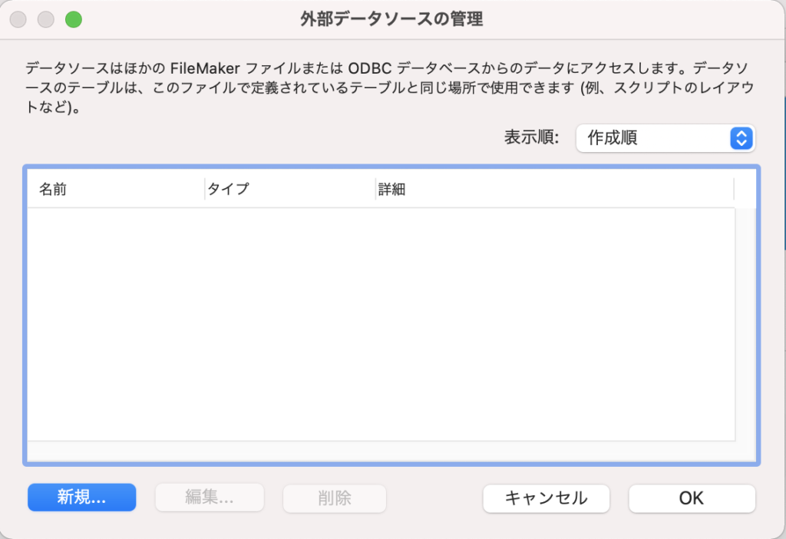Click the horizontal scrollbar strip below the list
This screenshot has height=539, width=786.
(x=381, y=451)
